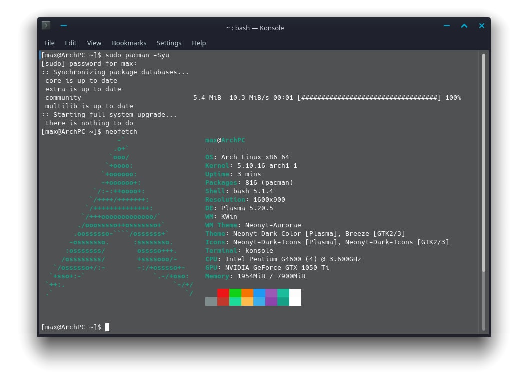Viewport: 528px width, 379px height.
Task: Click the 'sudo pacman -Syu' command text
Action: click(x=137, y=55)
